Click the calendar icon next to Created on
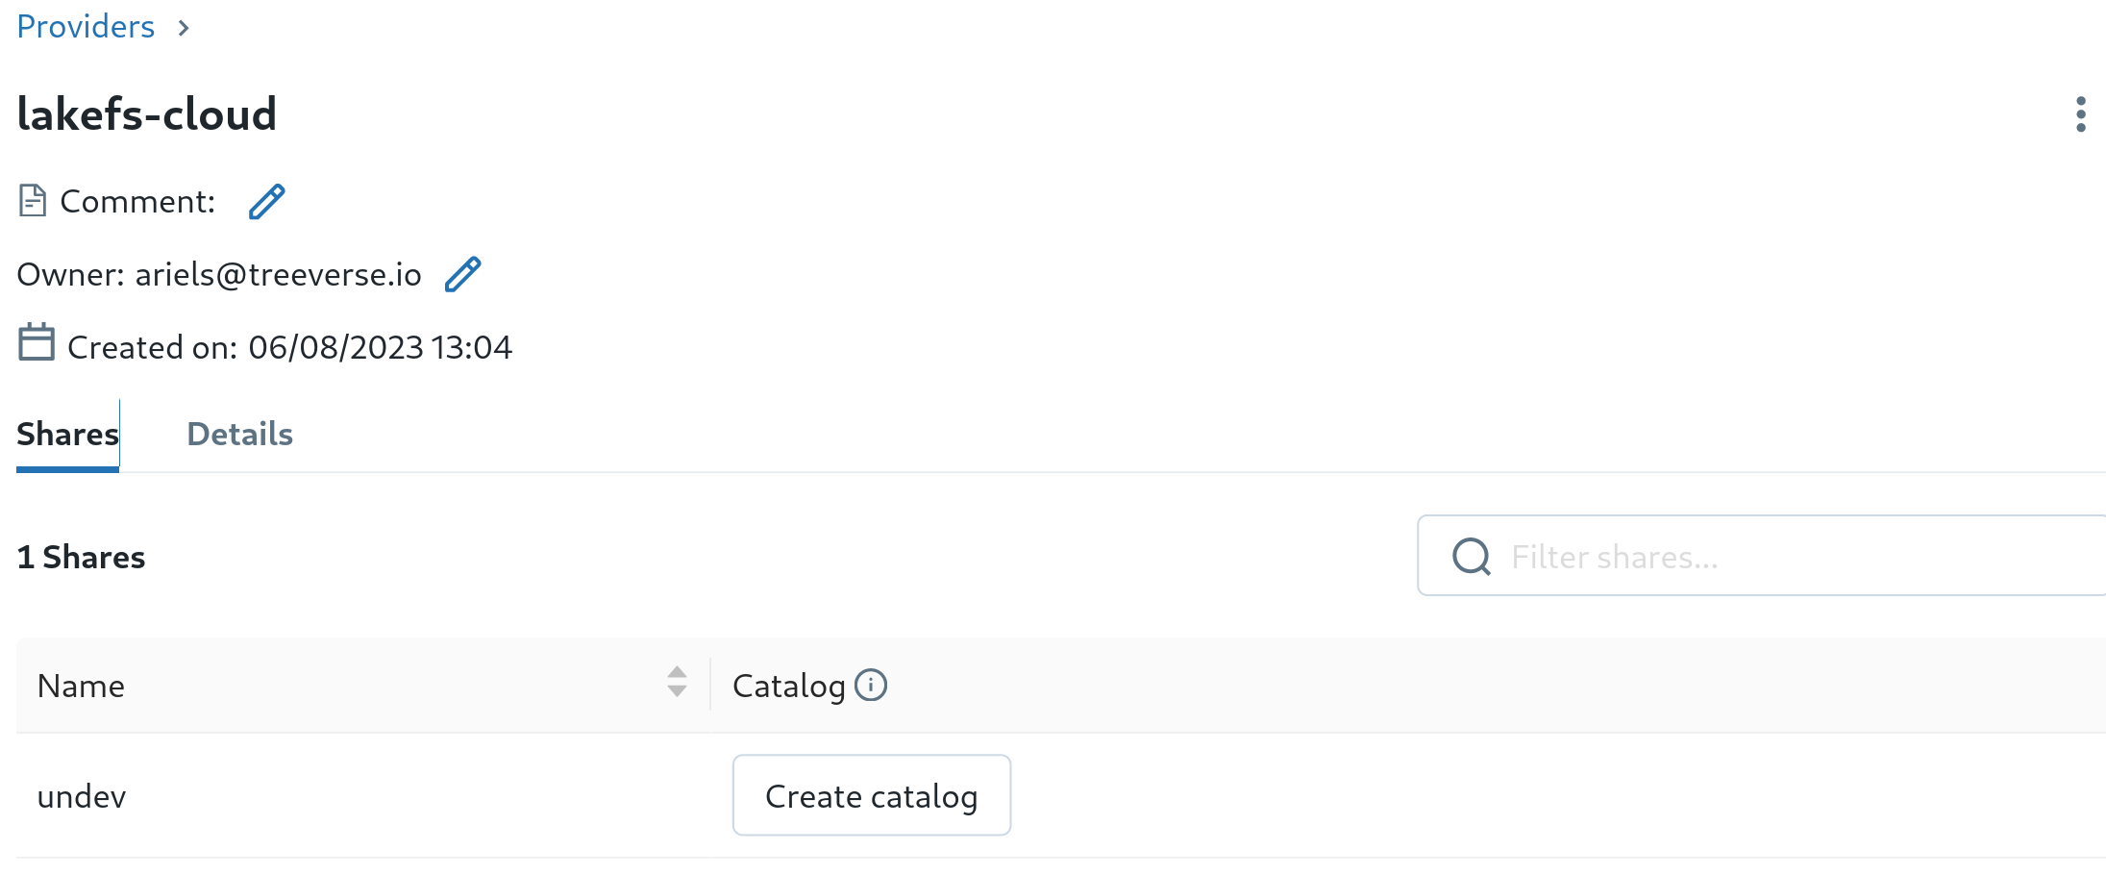This screenshot has width=2106, height=875. (36, 343)
